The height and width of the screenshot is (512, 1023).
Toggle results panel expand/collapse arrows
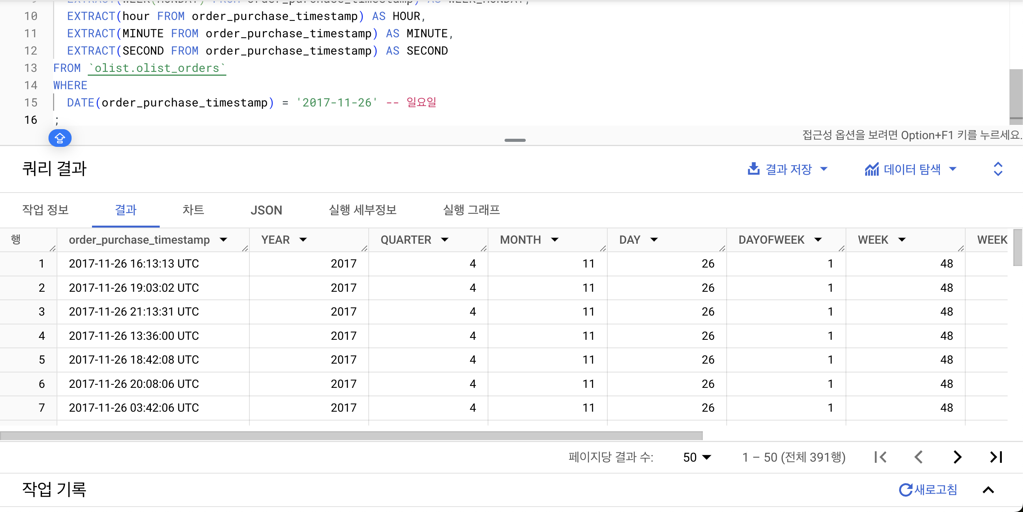(998, 169)
